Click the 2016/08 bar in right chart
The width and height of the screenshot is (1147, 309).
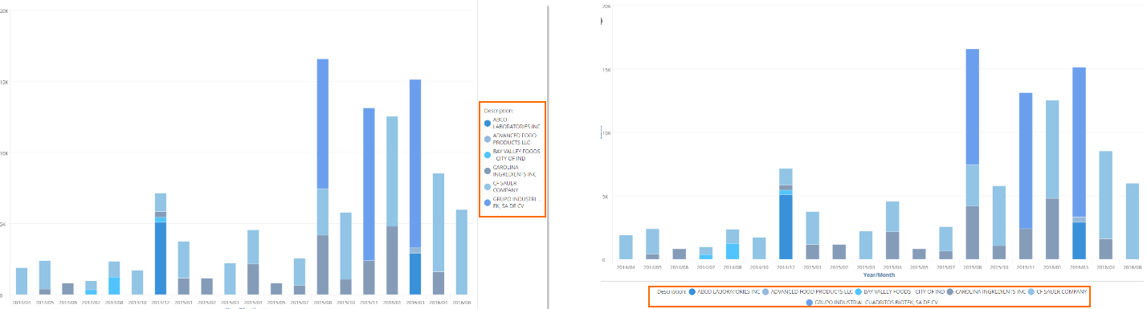[1132, 221]
